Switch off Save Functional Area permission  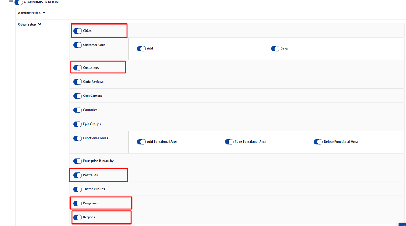tap(229, 142)
